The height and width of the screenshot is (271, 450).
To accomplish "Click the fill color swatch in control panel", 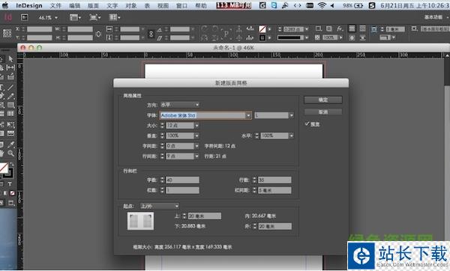I will point(262,28).
